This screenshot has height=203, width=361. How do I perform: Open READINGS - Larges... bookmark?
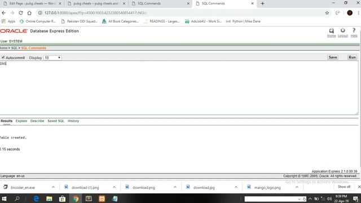(x=162, y=21)
